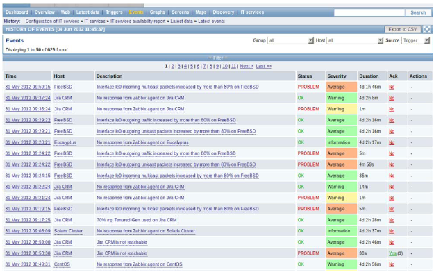Go to the Overview menu item
This screenshot has height=272, width=434.
coord(44,12)
